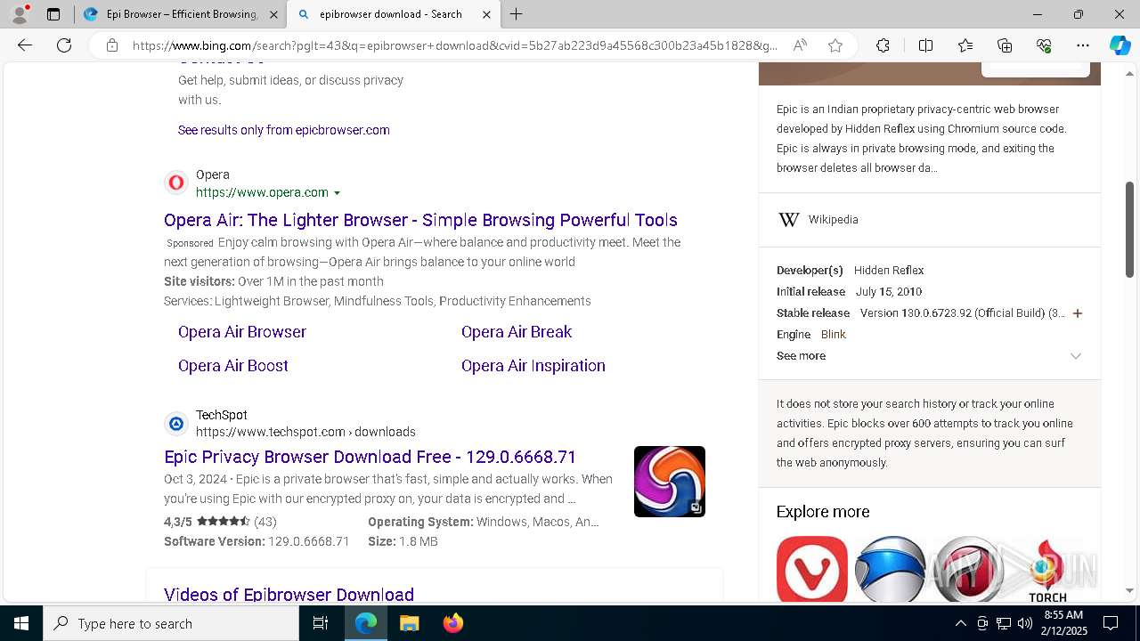
Task: Open Epic Privacy Browser Download Free result
Action: tap(370, 457)
